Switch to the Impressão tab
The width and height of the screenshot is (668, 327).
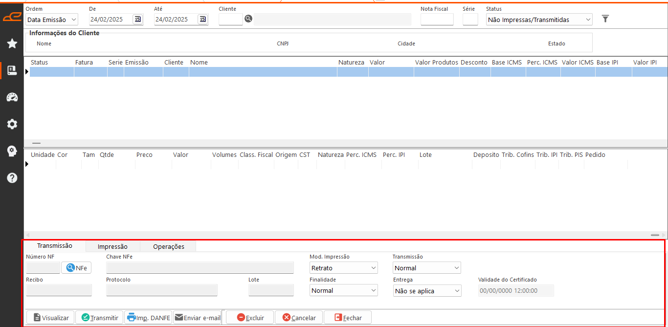click(112, 246)
